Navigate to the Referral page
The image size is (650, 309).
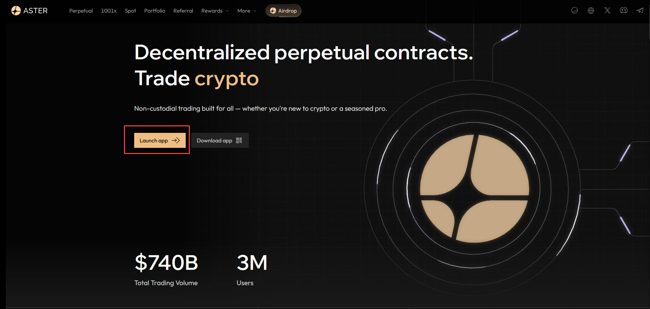pos(183,11)
